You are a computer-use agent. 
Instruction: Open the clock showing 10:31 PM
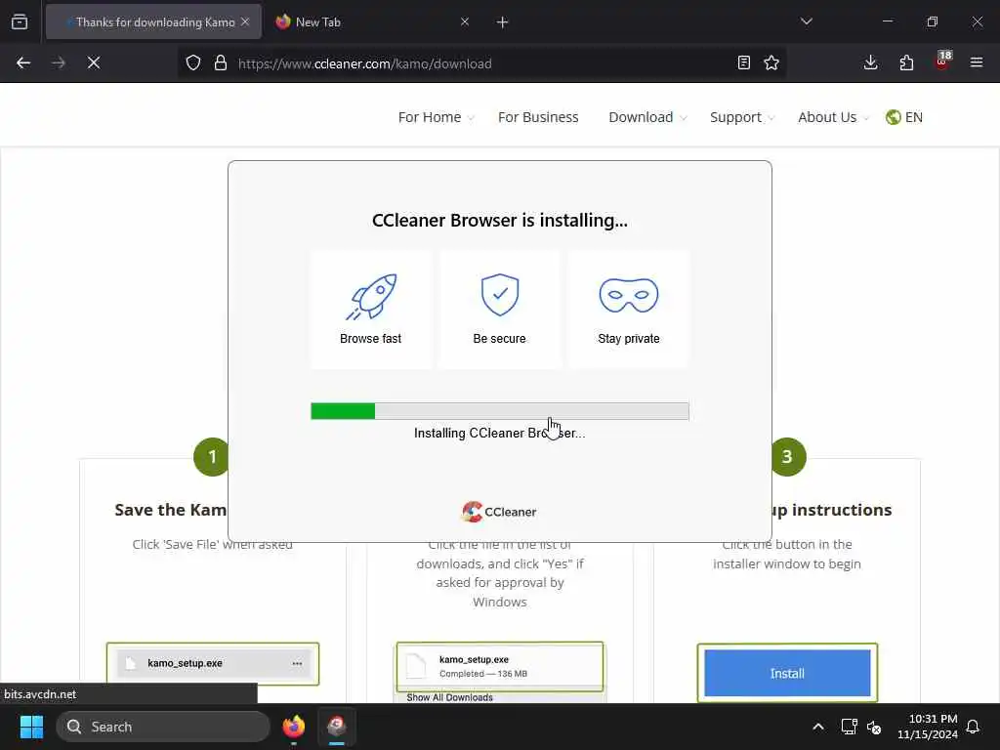point(928,727)
